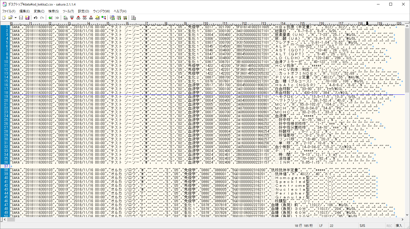Undo the last edit
This screenshot has width=410, height=229.
(36, 18)
